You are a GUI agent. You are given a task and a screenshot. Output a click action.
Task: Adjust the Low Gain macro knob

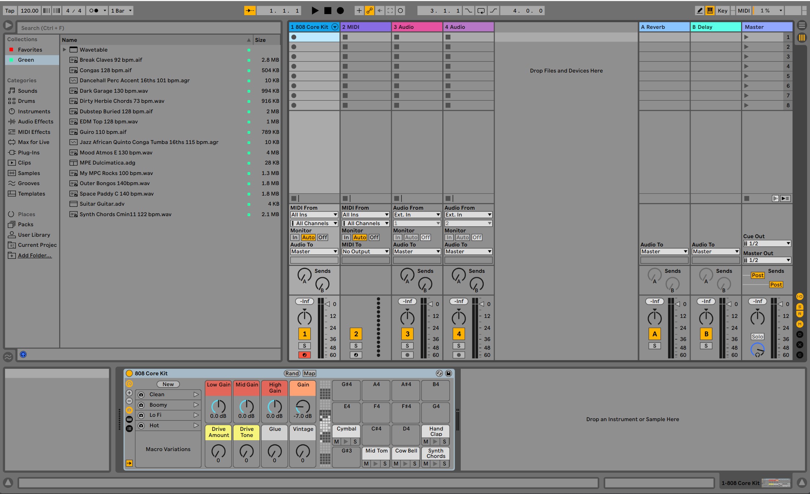pos(218,407)
